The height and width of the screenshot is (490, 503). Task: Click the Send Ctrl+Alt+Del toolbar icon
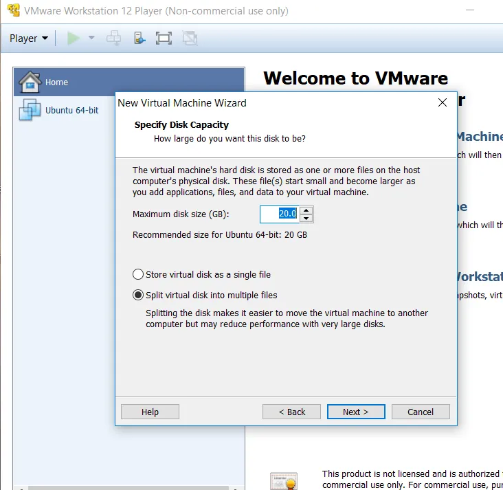click(x=113, y=38)
